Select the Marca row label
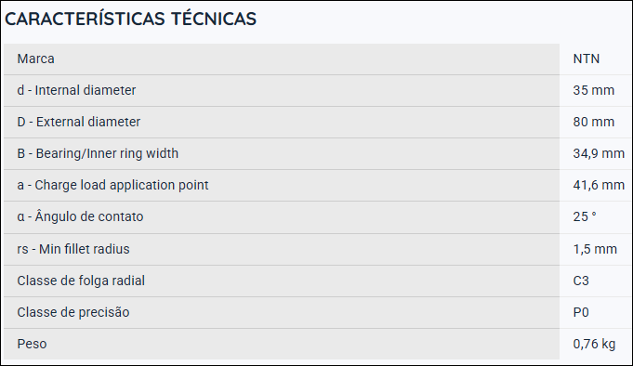Screen dimensions: 633x366 click(35, 59)
